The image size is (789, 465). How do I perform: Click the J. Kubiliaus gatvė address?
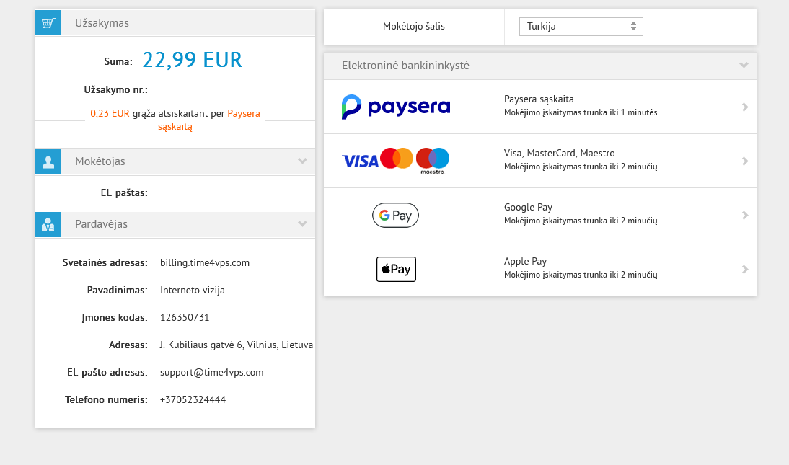tap(236, 345)
